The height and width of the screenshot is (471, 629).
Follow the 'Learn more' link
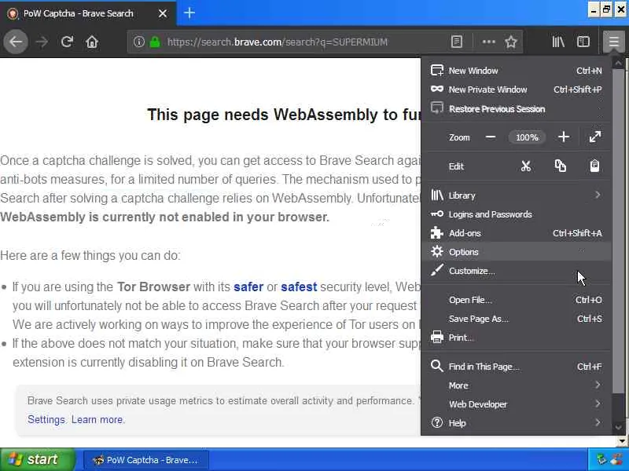(x=98, y=420)
